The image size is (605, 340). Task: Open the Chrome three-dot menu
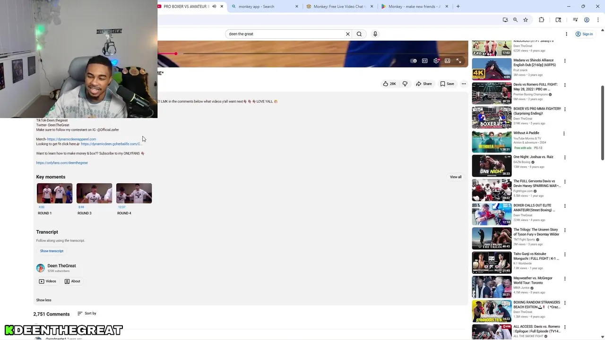tap(597, 20)
